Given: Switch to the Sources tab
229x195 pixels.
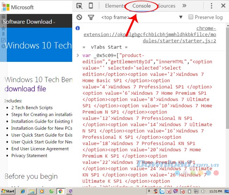Looking at the screenshot, I should coord(167,6).
